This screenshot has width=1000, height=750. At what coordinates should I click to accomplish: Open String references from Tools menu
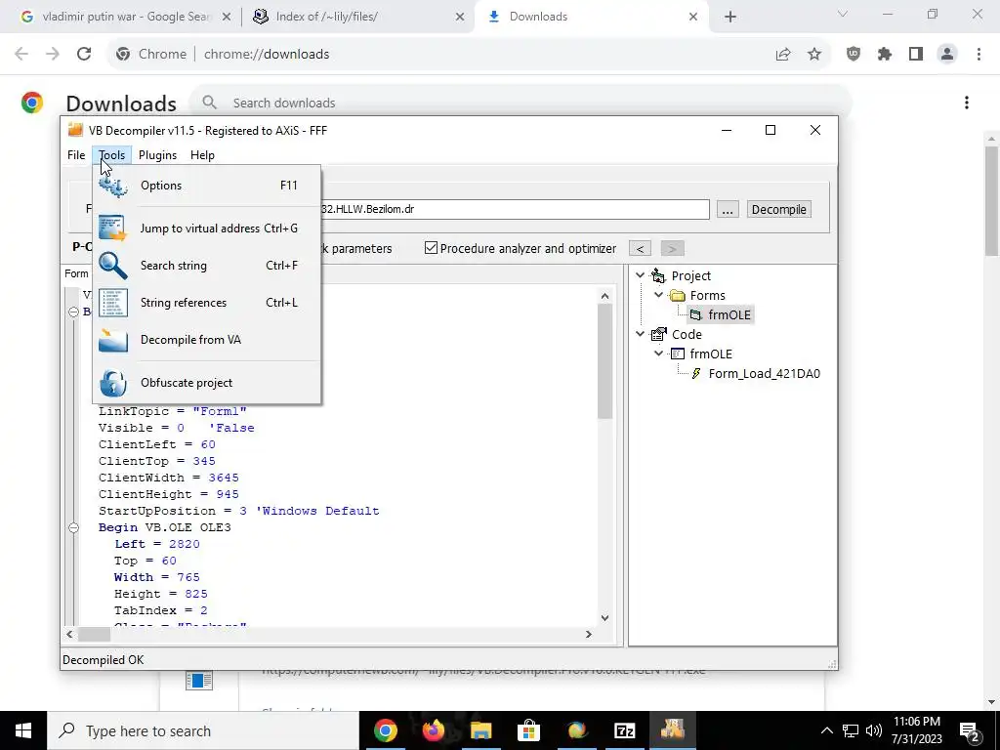coord(207,303)
